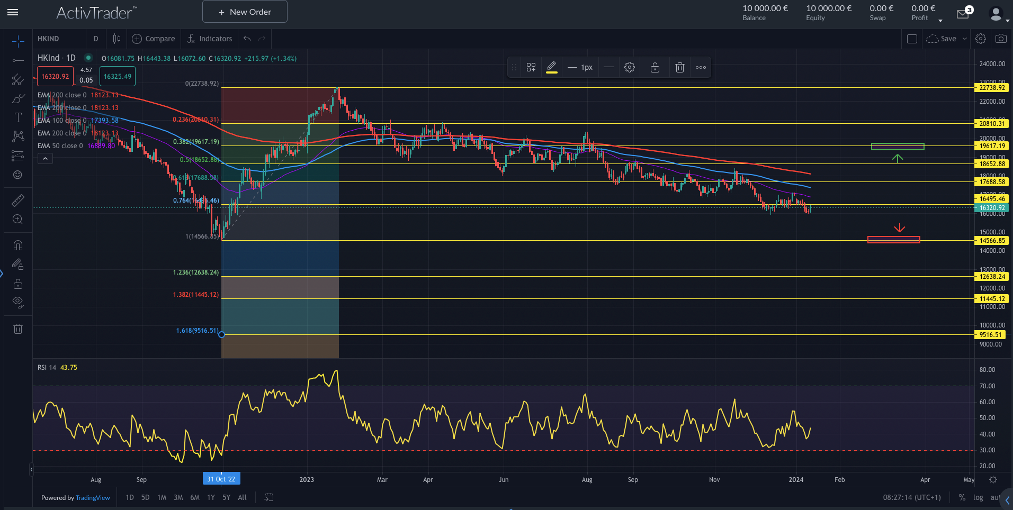Take a chart snapshot with the camera icon
1013x510 pixels.
tap(1001, 38)
